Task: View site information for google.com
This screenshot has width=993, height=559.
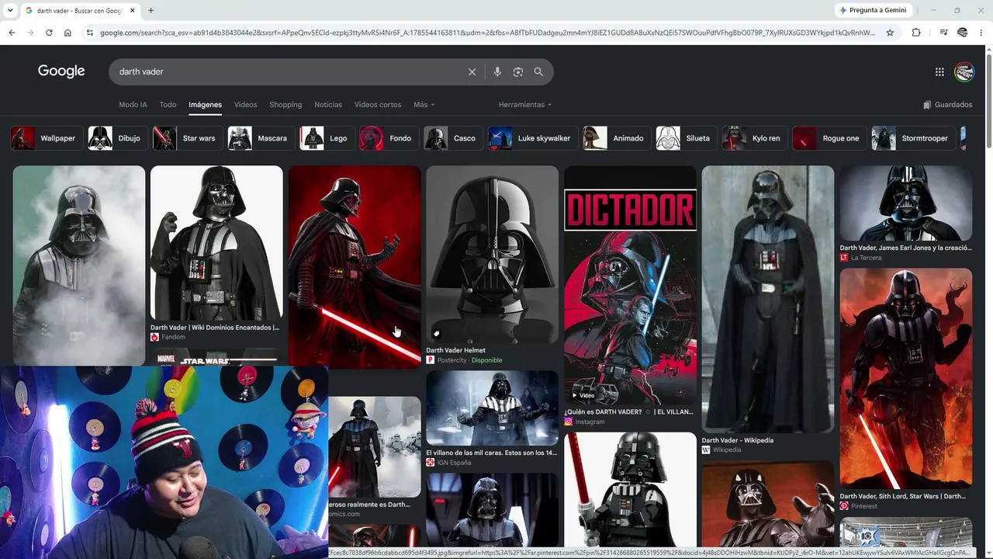Action: click(90, 33)
